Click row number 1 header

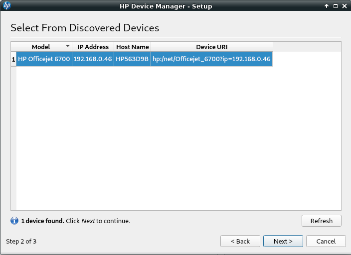pyautogui.click(x=13, y=59)
